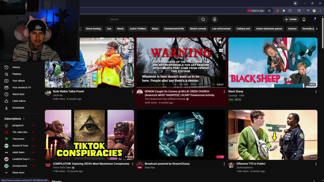The image size is (324, 182).
Task: Select the Action-adventure games chip
Action: (269, 29)
